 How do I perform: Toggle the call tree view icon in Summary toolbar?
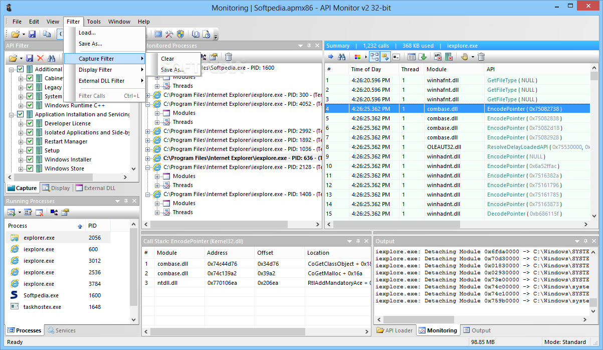click(374, 57)
